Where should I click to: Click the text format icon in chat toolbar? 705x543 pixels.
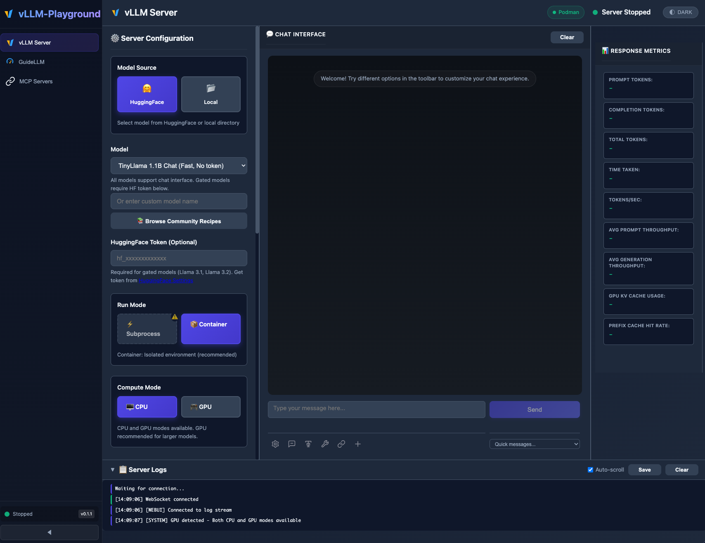coord(308,444)
